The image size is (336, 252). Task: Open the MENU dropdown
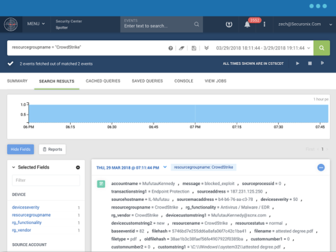(36, 24)
